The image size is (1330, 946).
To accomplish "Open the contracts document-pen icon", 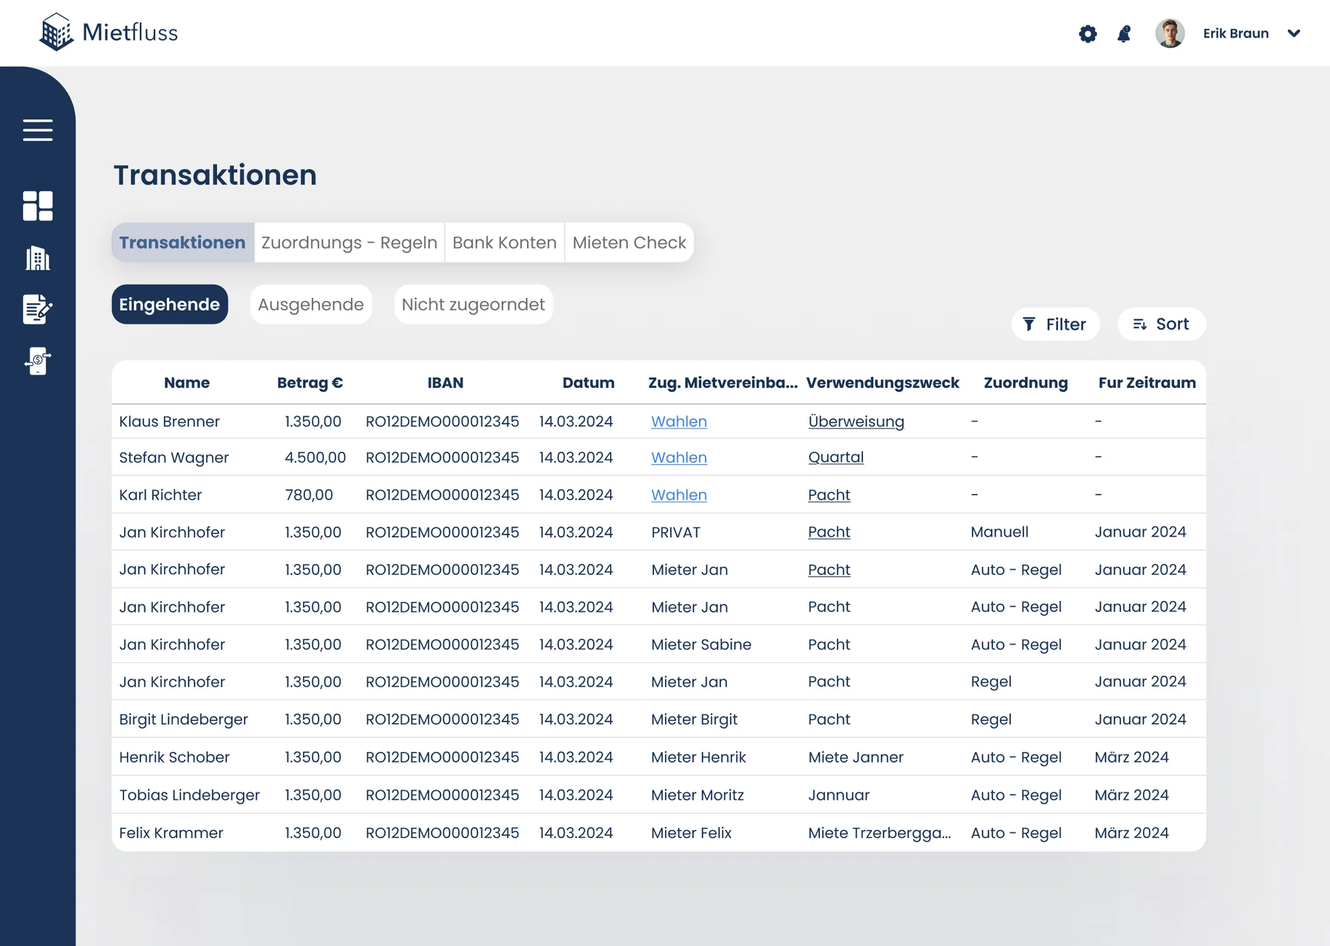I will (x=38, y=309).
